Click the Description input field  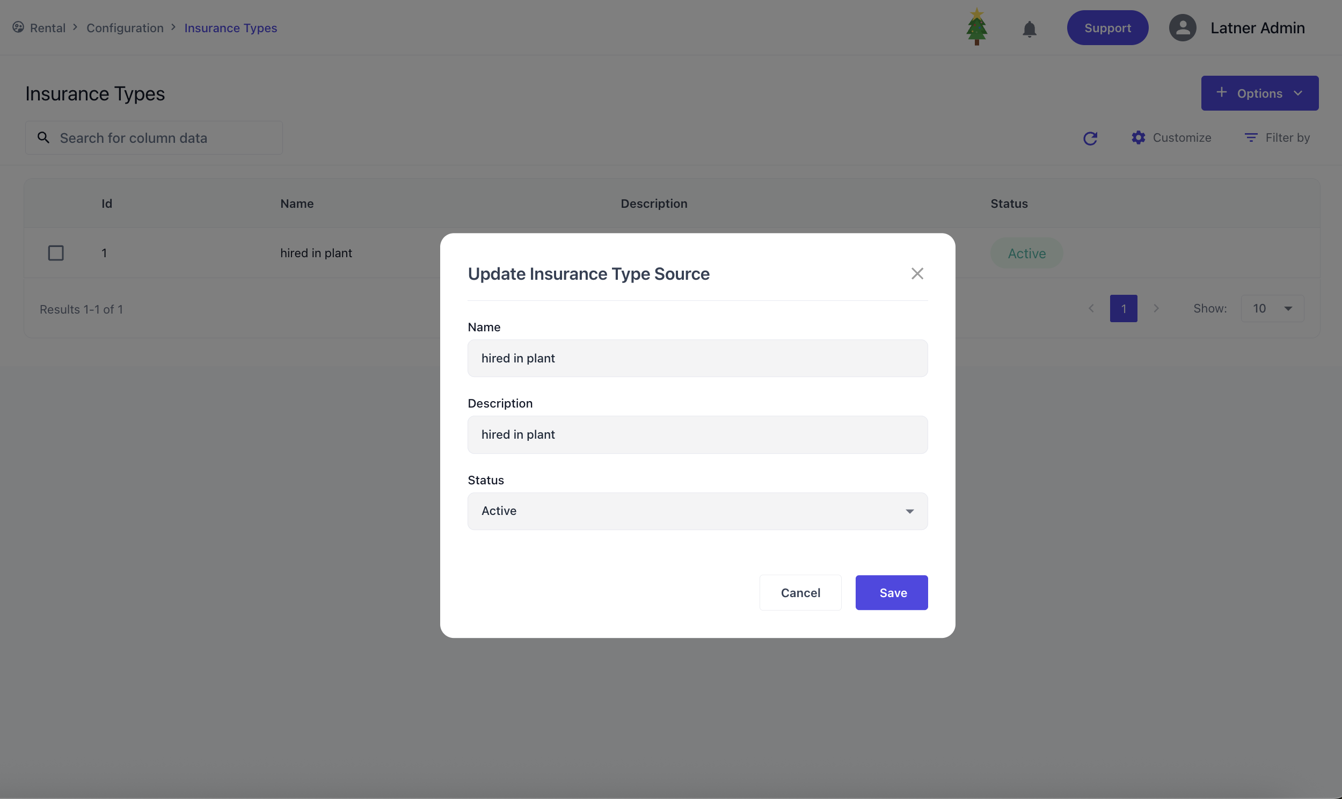[x=697, y=434]
